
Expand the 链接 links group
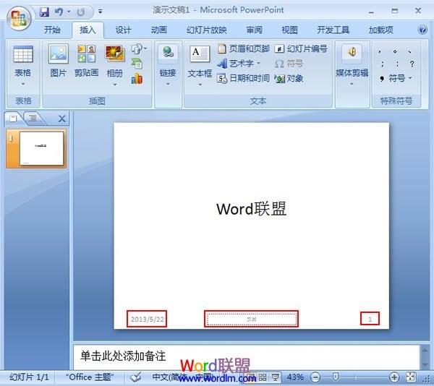click(168, 65)
